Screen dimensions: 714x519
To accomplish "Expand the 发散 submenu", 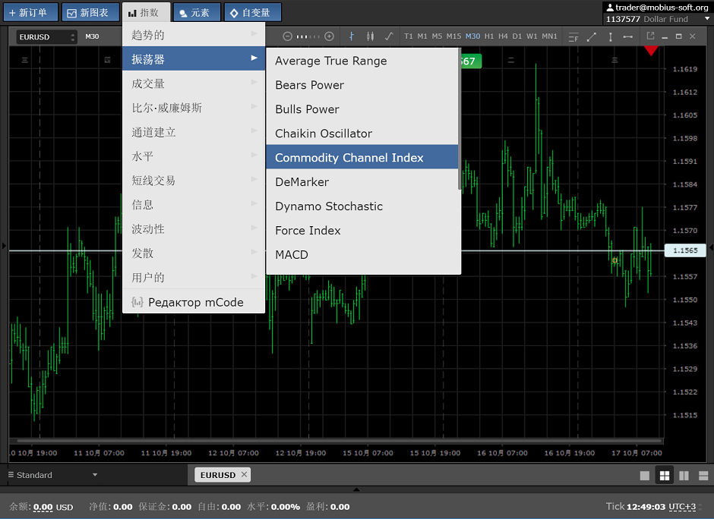I will pyautogui.click(x=194, y=253).
